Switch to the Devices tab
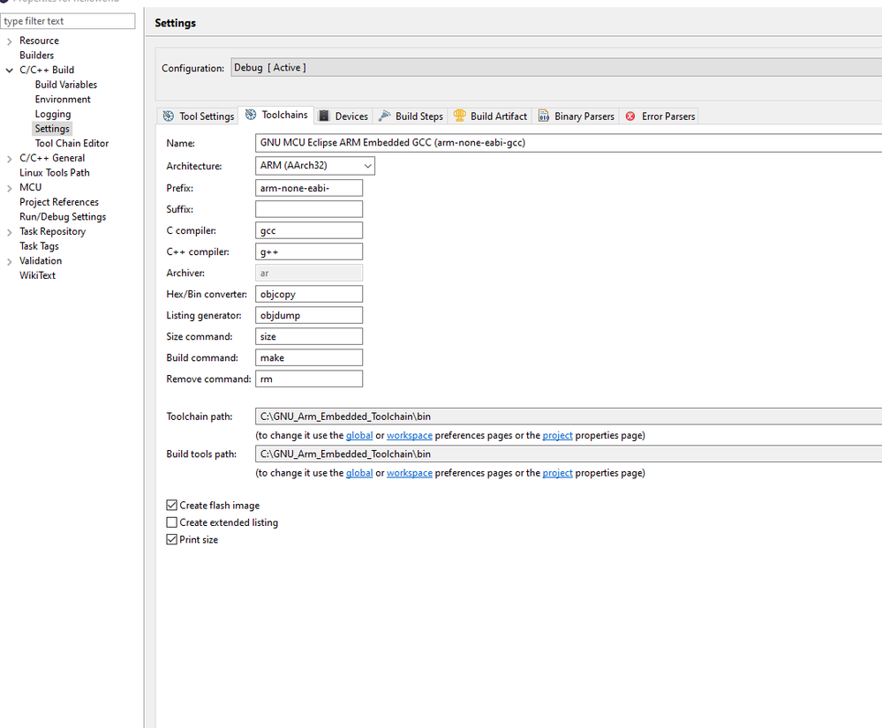This screenshot has width=882, height=728. 343,116
